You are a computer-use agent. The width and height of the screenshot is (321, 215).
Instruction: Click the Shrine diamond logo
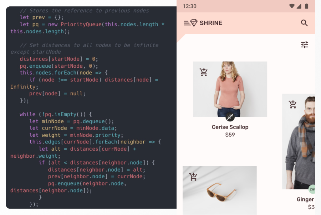coord(194,23)
